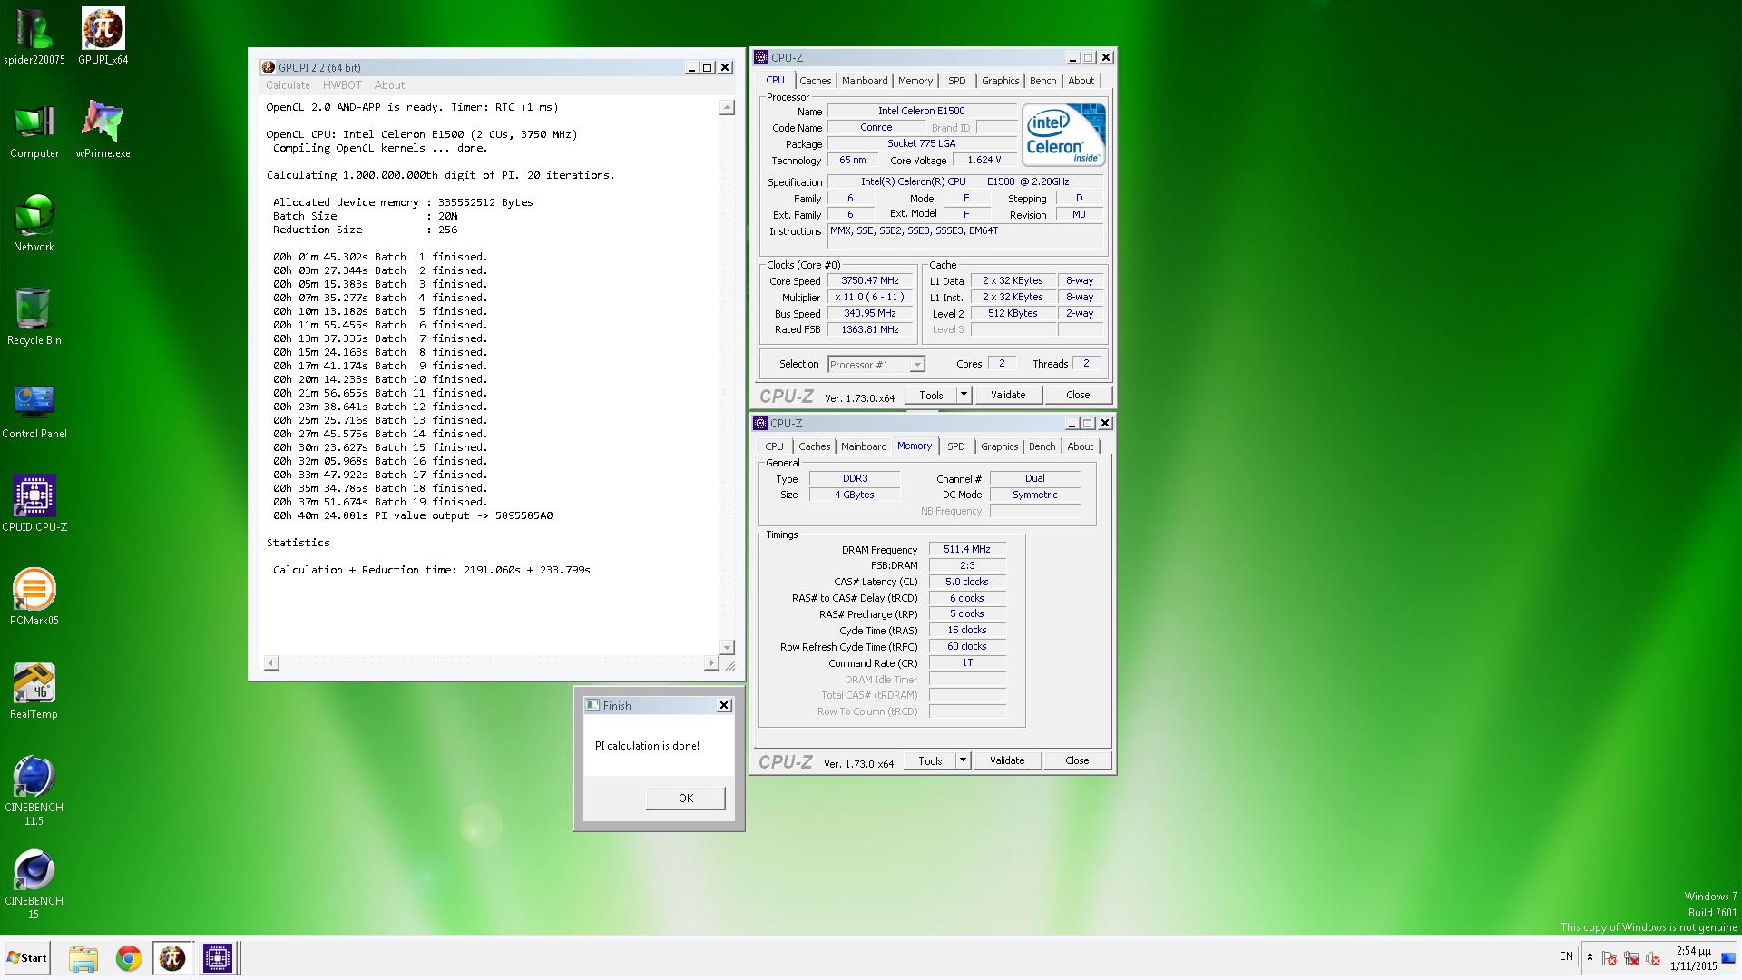Select SPD tab in top CPU-Z window
The image size is (1742, 980).
(957, 81)
